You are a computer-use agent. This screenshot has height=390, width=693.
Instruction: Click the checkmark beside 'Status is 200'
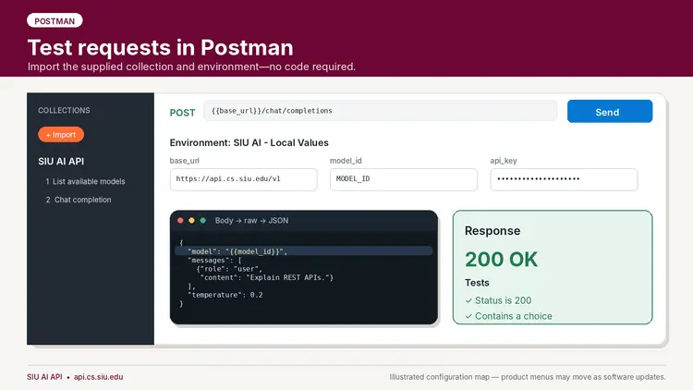click(468, 300)
